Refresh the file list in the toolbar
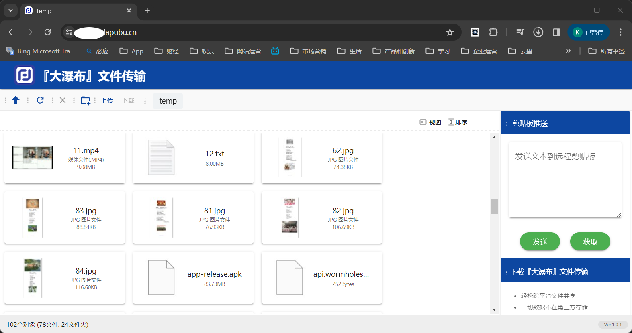The width and height of the screenshot is (632, 333). [40, 100]
